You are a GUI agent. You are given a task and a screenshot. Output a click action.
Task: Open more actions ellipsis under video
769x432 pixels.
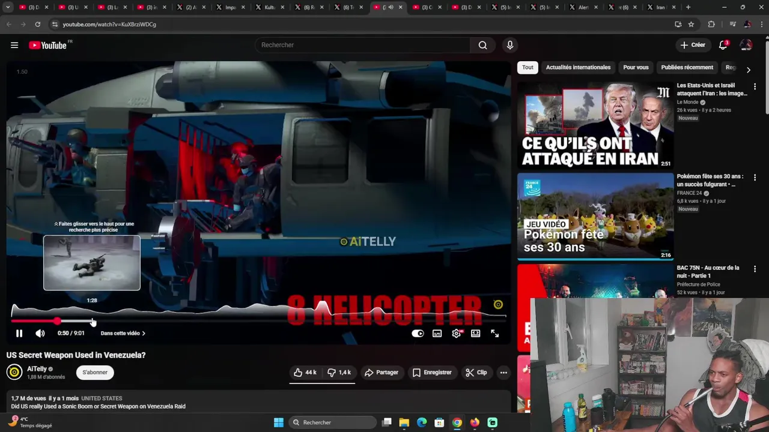(503, 373)
